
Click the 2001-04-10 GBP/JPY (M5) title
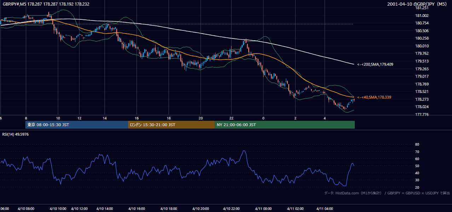[418, 4]
